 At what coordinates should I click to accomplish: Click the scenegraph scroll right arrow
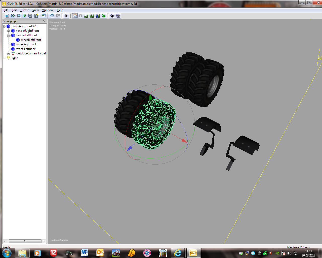point(44,241)
